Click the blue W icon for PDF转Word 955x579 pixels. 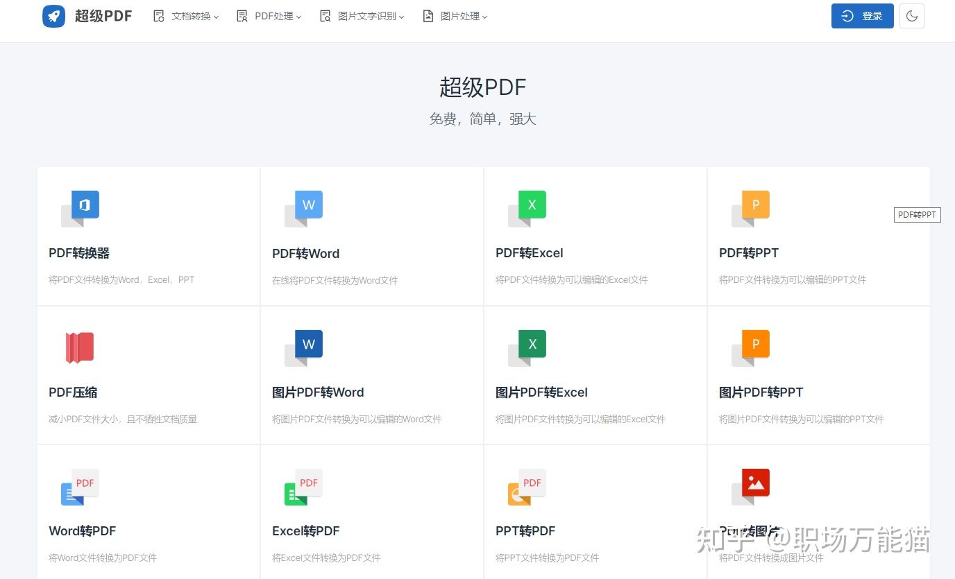(308, 205)
